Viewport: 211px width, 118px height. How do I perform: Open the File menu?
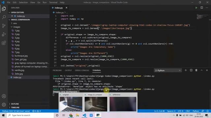[x=9, y=2]
